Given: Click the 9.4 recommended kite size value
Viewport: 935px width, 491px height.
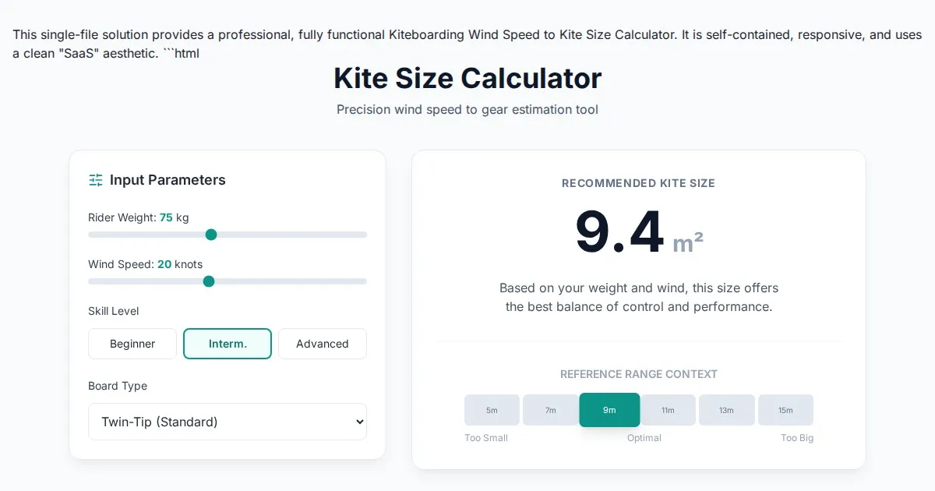Looking at the screenshot, I should click(x=619, y=232).
